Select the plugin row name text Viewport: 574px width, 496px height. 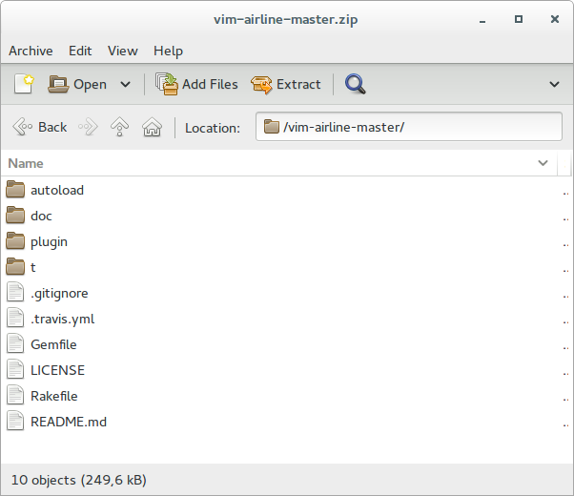(49, 242)
